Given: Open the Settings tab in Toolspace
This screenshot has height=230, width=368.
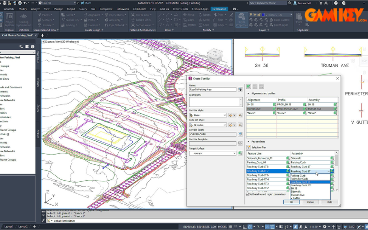Looking at the screenshot, I should point(38,83).
